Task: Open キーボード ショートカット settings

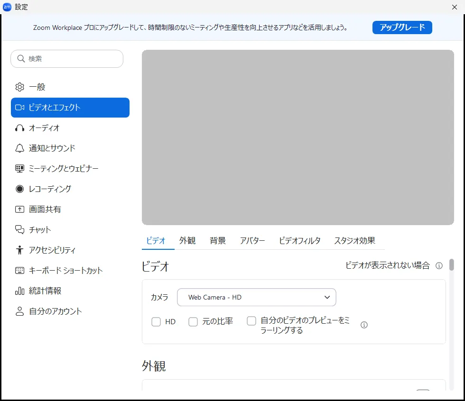Action: [70, 270]
